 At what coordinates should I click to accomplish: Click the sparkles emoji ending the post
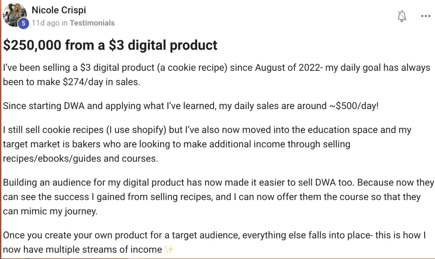pyautogui.click(x=169, y=249)
